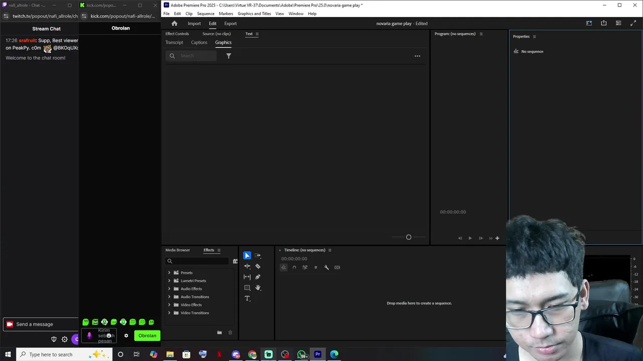Click New Custom Bin folder icon
The image size is (643, 361).
pos(220,332)
